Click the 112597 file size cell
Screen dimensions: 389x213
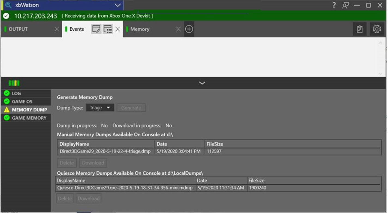[214, 151]
